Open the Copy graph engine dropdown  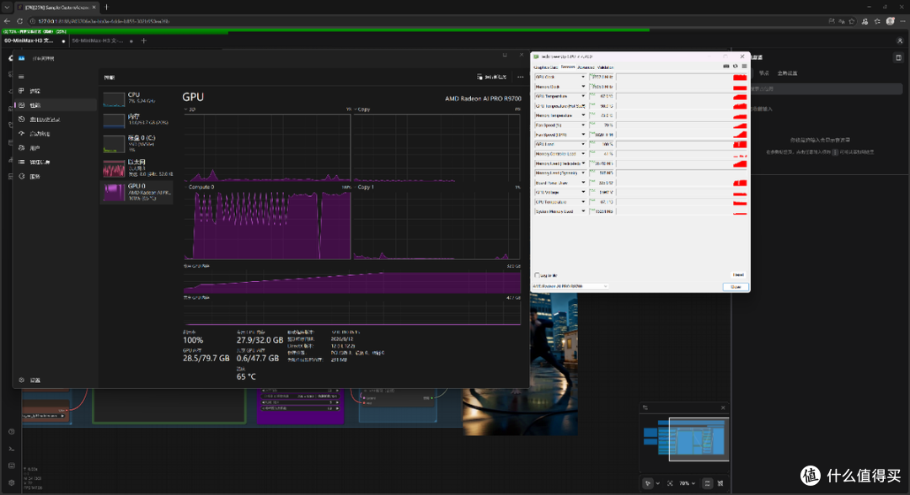coord(361,109)
